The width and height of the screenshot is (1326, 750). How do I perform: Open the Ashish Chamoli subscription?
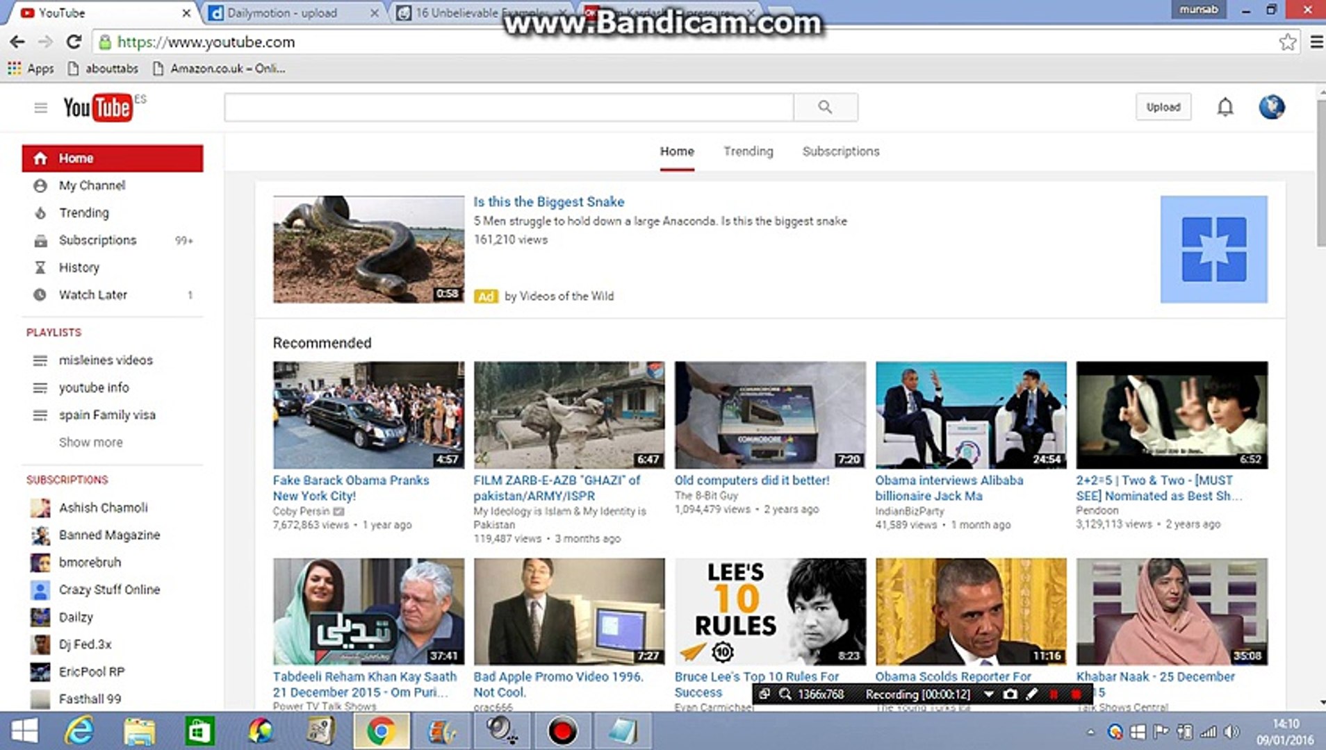103,508
